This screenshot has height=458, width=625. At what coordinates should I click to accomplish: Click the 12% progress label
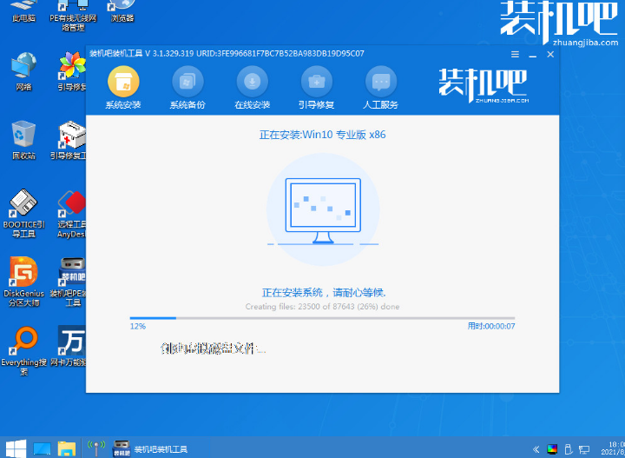point(138,327)
